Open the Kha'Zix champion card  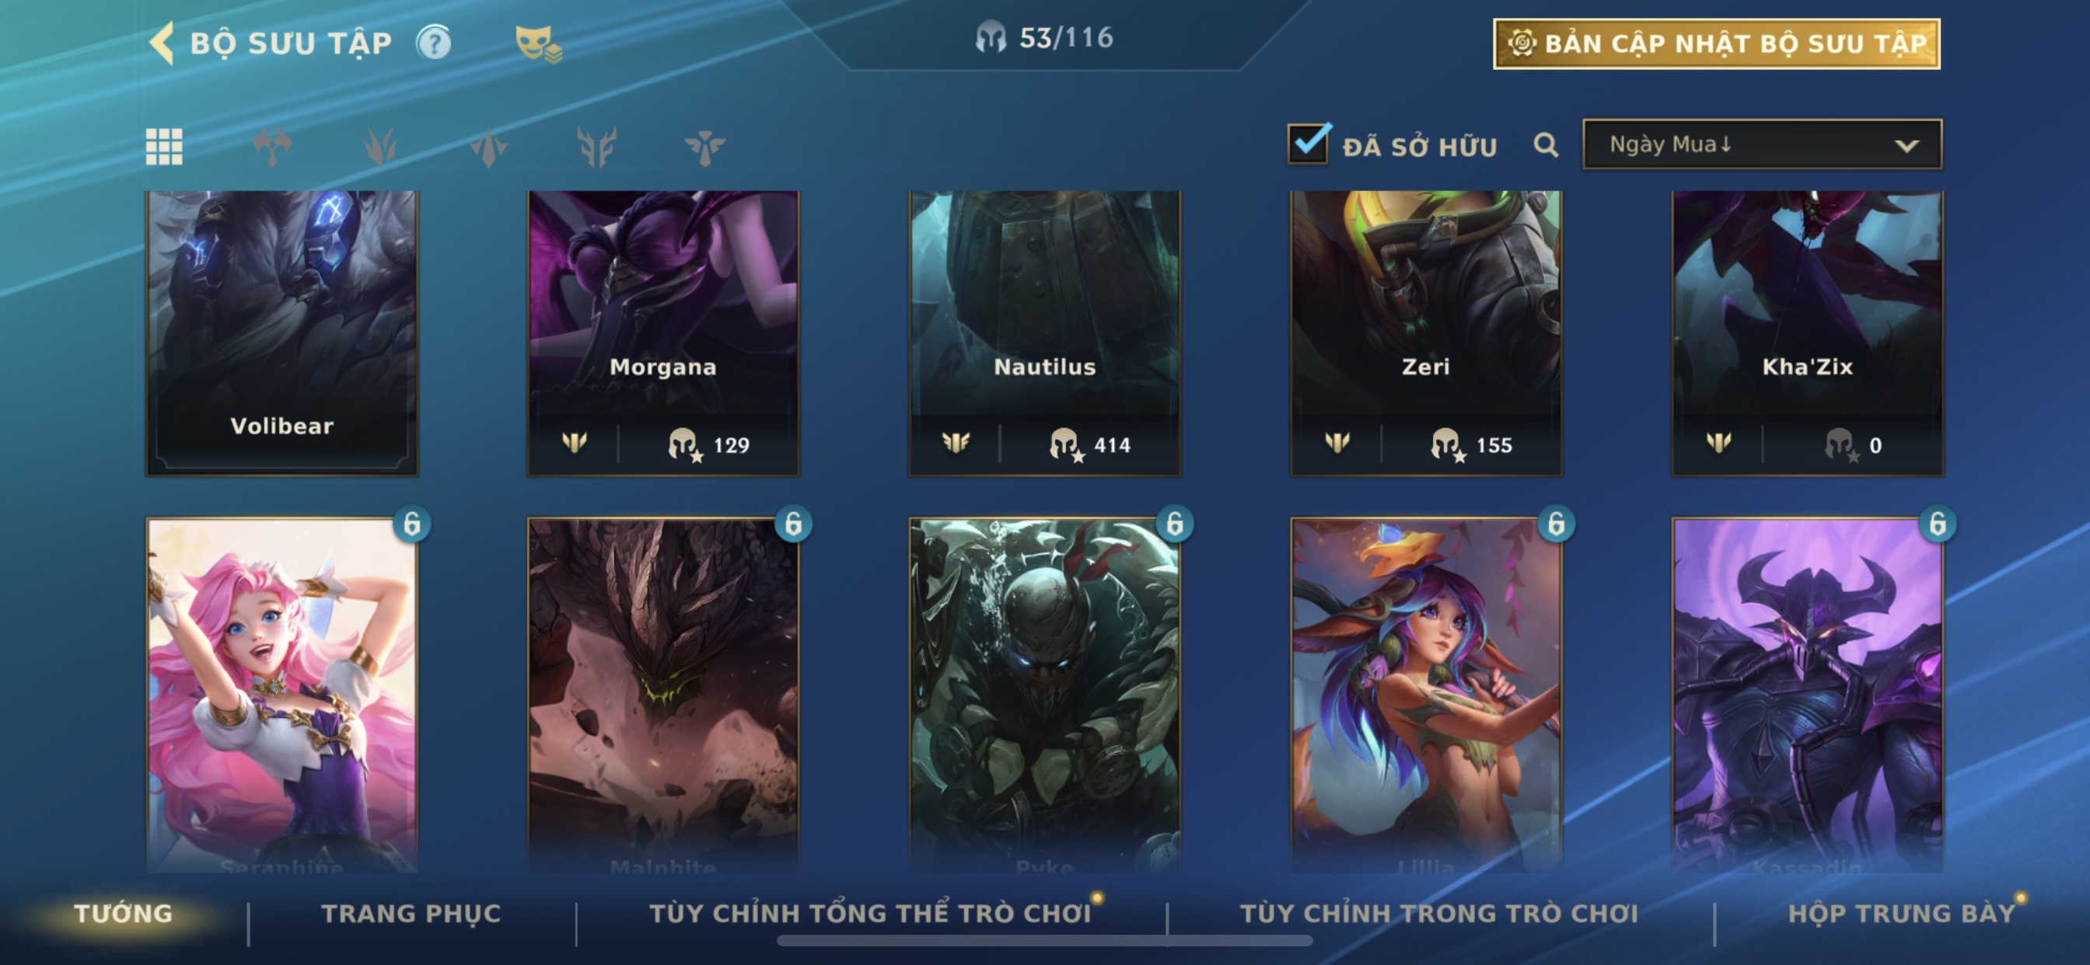[1808, 333]
